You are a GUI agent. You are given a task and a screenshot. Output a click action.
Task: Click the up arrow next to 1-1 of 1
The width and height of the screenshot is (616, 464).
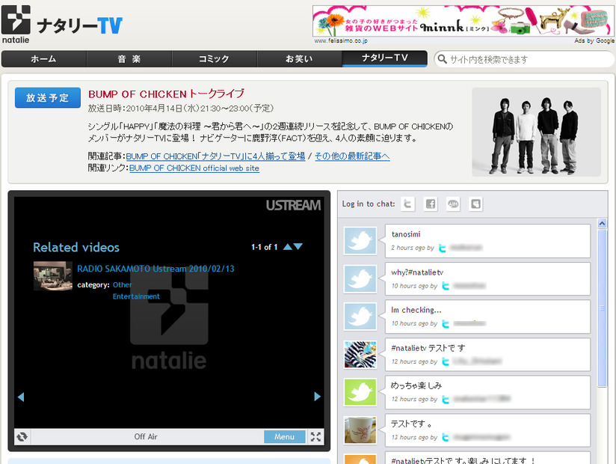click(288, 246)
